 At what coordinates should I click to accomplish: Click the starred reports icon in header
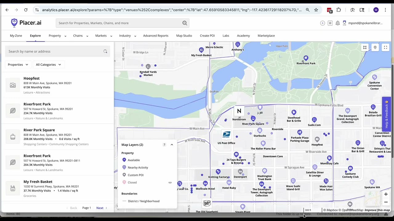330,23
